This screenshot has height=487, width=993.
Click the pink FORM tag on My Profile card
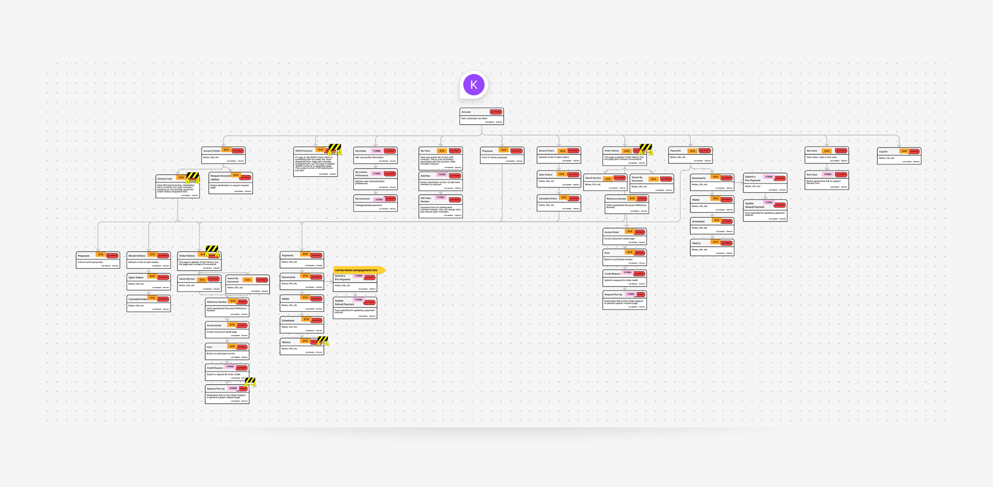[x=376, y=151]
